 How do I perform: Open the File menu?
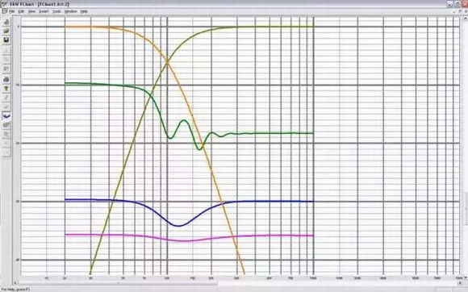pyautogui.click(x=11, y=11)
